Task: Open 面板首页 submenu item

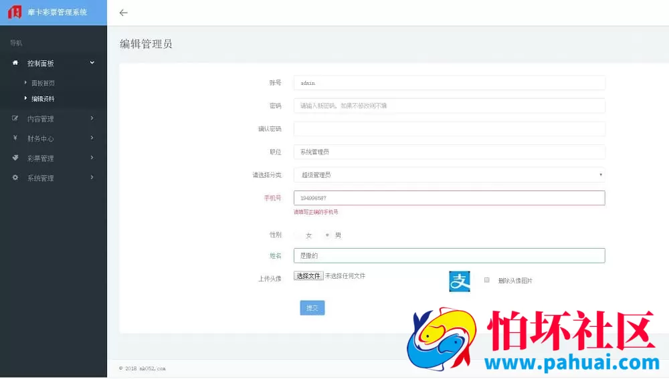Action: [x=43, y=83]
